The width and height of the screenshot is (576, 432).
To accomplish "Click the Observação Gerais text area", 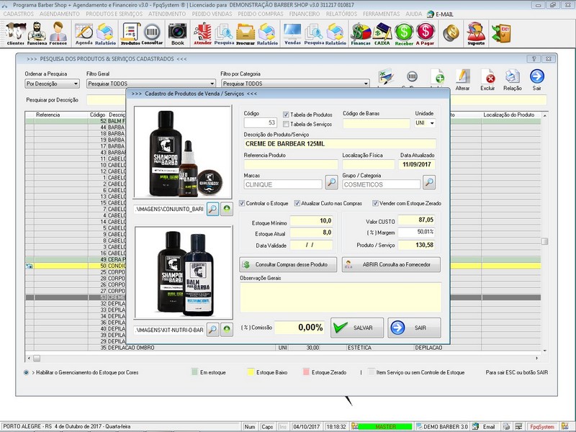I will pos(341,297).
